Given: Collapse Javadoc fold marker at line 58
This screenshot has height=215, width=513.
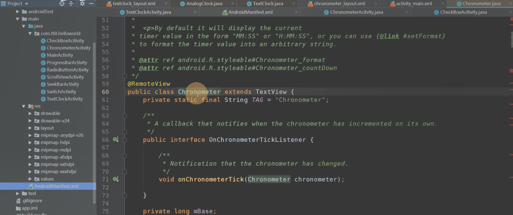Looking at the screenshot, I should click(x=124, y=76).
